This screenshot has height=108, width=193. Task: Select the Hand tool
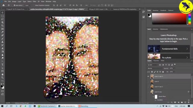click(2, 74)
